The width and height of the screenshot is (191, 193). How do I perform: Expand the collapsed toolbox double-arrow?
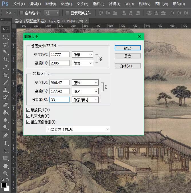coord(2,19)
